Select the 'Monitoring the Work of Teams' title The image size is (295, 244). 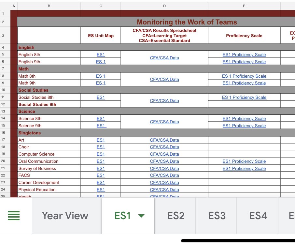coord(187,22)
